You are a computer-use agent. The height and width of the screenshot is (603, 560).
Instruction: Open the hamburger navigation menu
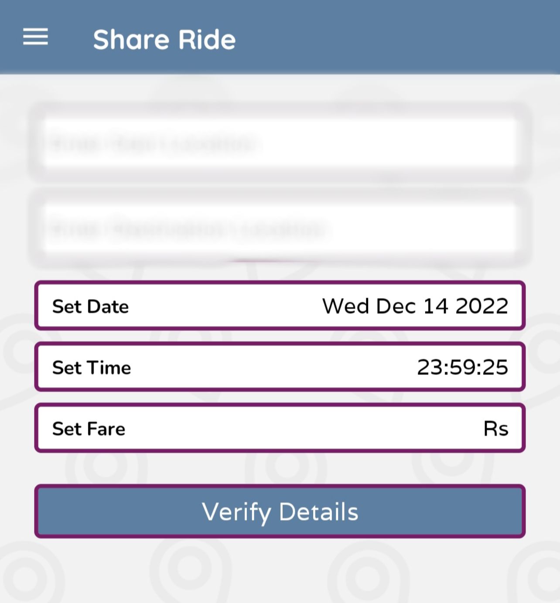(35, 37)
